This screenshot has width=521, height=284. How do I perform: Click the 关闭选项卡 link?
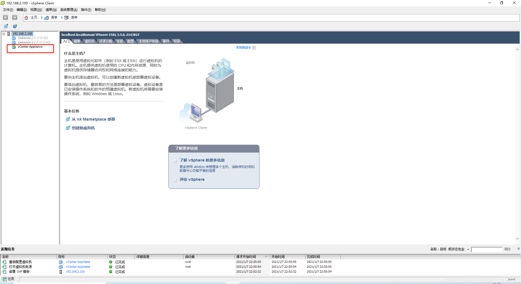[243, 47]
